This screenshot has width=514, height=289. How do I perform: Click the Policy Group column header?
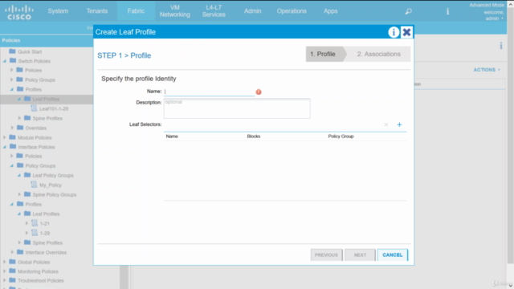[341, 136]
